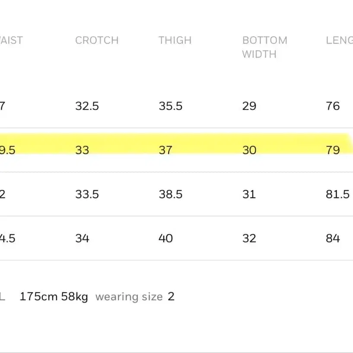Click the 175cm 58kg model info
The image size is (353, 353).
pos(54,296)
